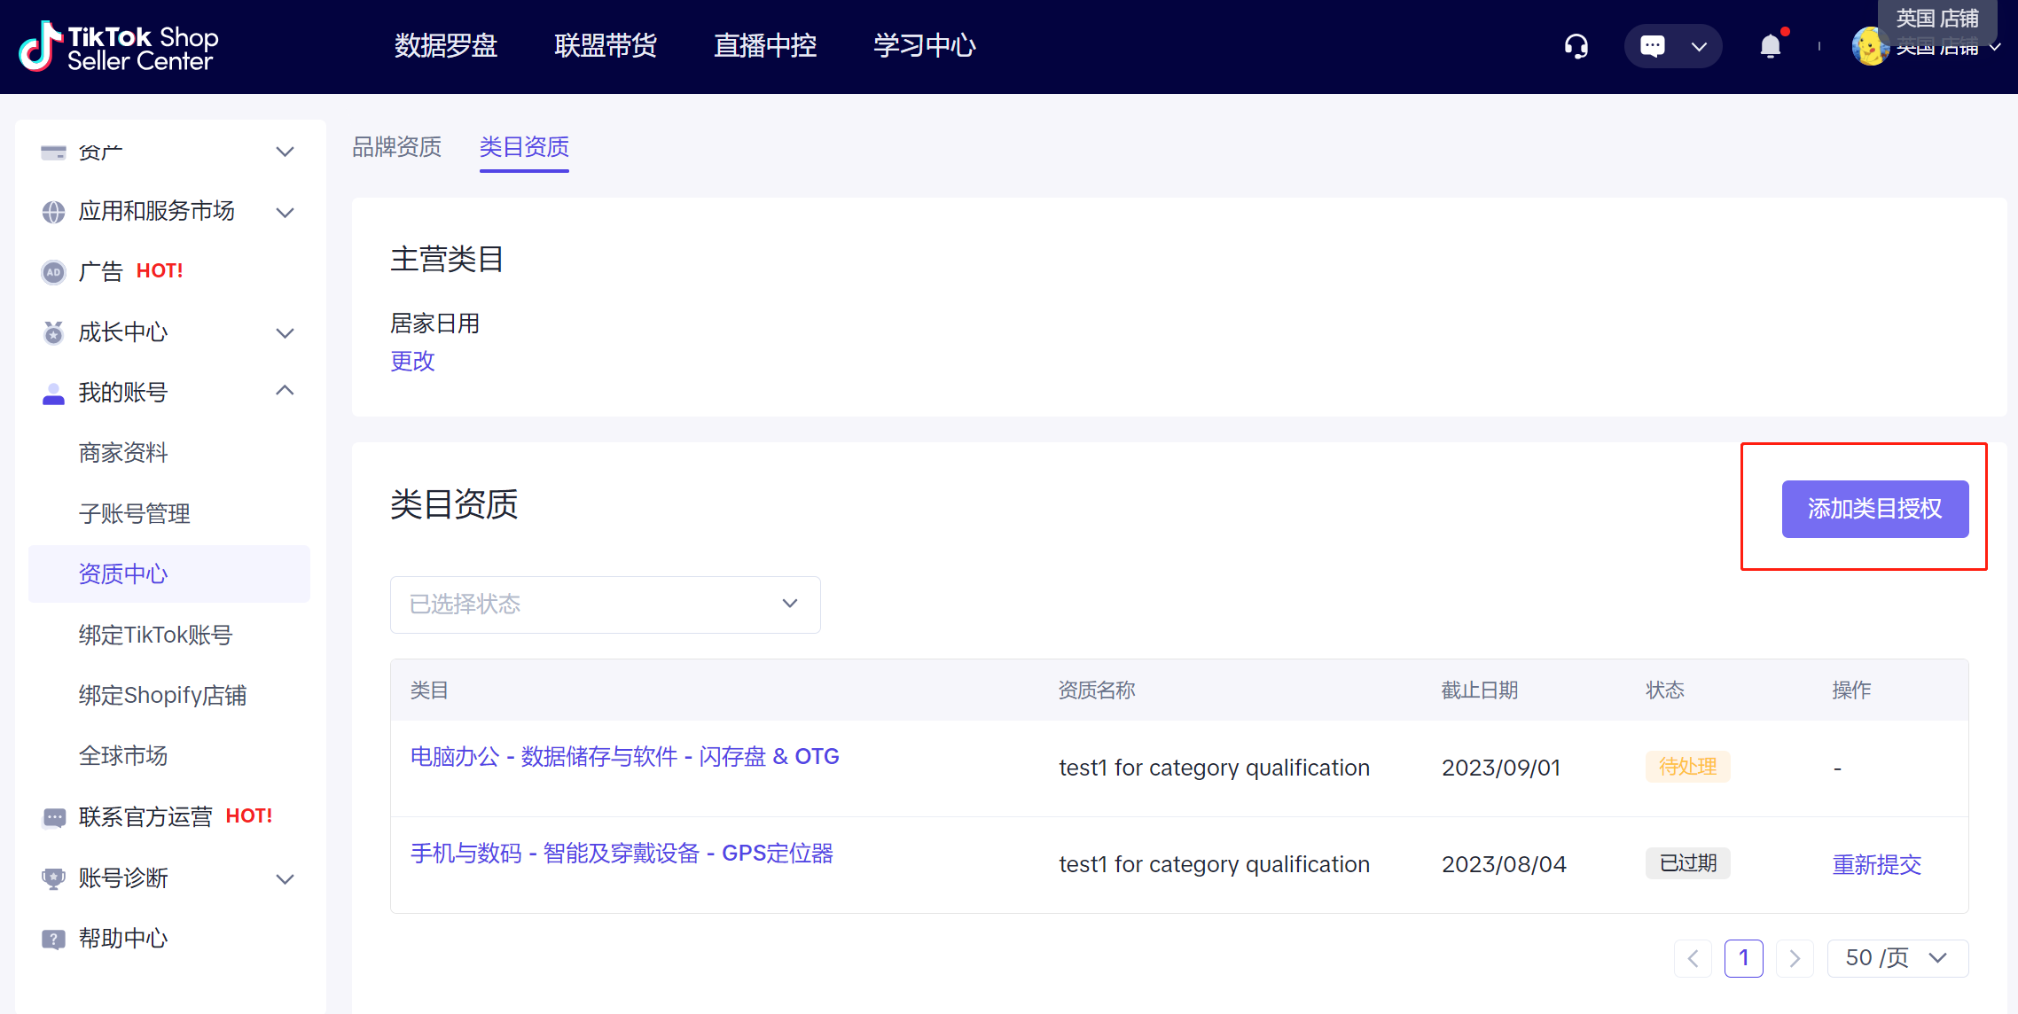Screen dimensions: 2018x1014
Task: Expand the dropdown arrow next to chat icon
Action: pyautogui.click(x=1699, y=47)
